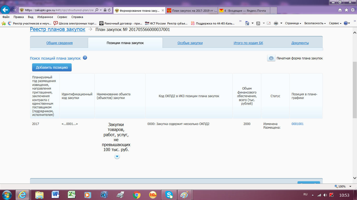
Task: Click the help icon beside search positions
Action: 85,58
